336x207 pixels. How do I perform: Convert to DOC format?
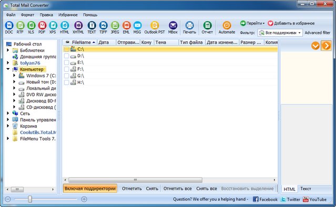tap(9, 28)
